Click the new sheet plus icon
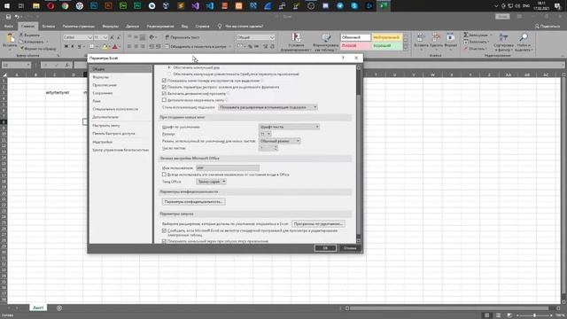Screen dimensions: 567x319 [x=59, y=308]
